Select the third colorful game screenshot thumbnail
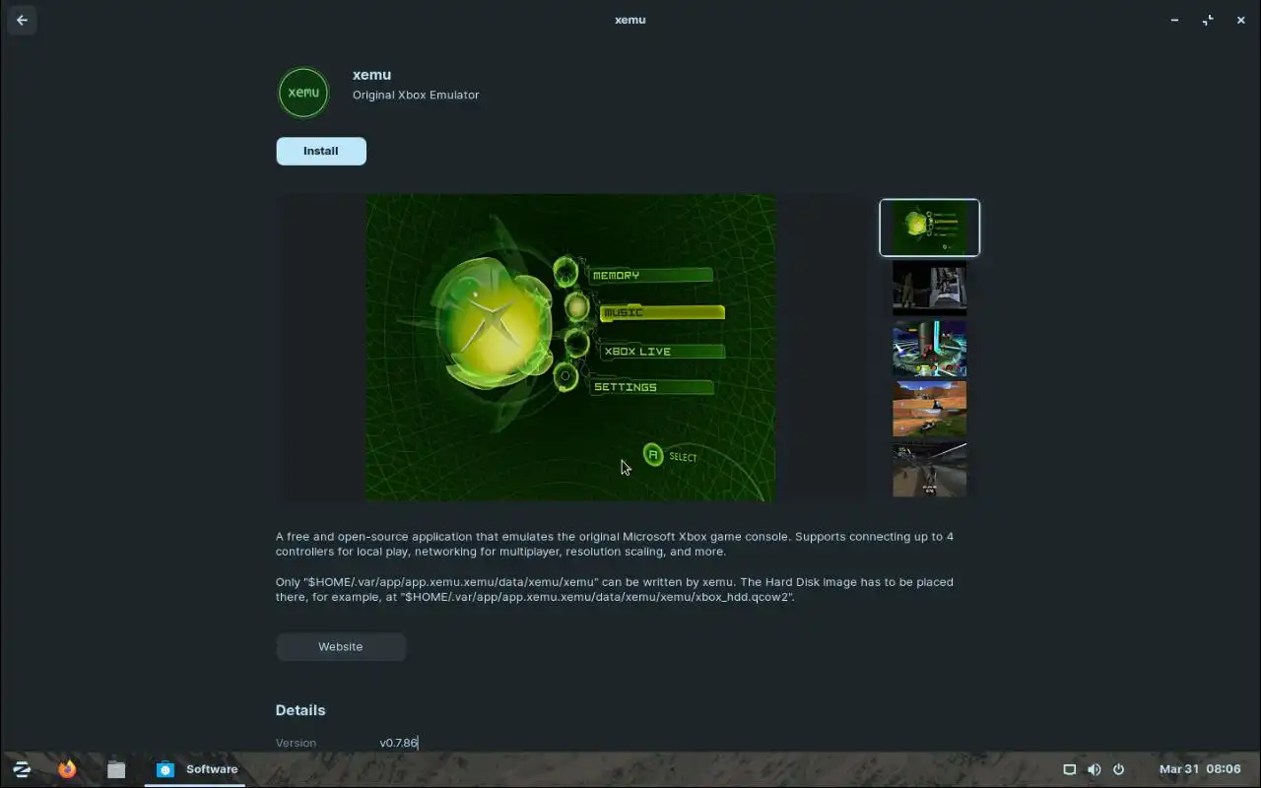 (x=930, y=349)
